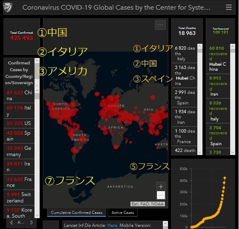Switch to Cumulative Confirmed Cases tab

point(76,212)
